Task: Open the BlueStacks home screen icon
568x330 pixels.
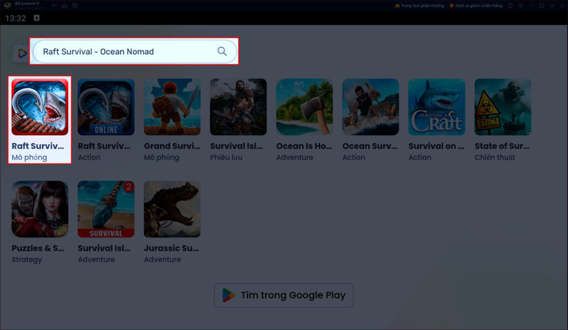Action: (63, 5)
